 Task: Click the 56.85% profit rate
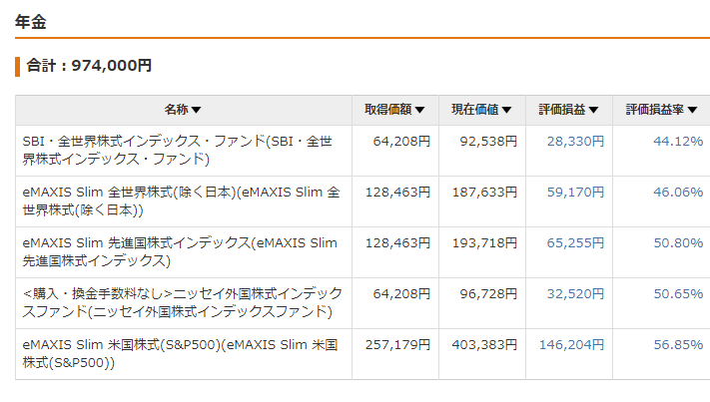pos(678,345)
